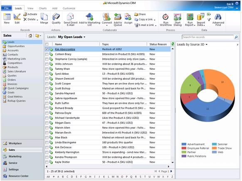Screen dimensions: 242x181
Task: Click the blue Advertisement chart slice
Action: [207, 109]
